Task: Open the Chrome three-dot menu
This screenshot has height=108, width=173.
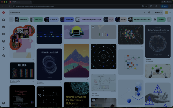Action: point(171,6)
